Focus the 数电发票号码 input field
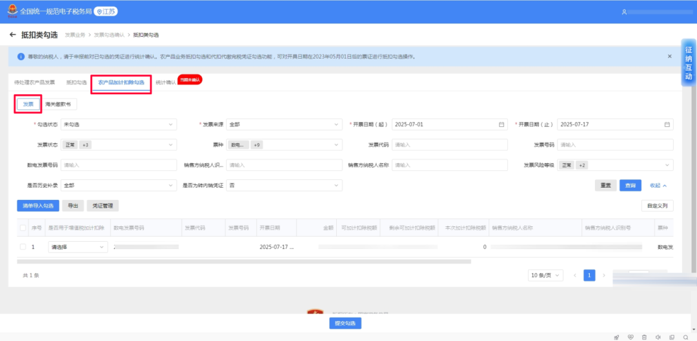 (x=119, y=165)
